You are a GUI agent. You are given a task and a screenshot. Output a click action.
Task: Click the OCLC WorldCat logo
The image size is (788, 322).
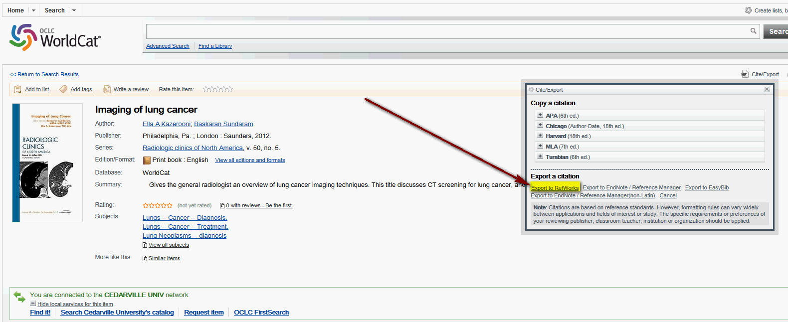coord(55,37)
